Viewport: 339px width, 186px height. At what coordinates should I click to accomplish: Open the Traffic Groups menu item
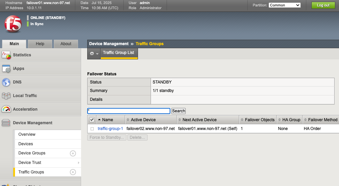31,172
